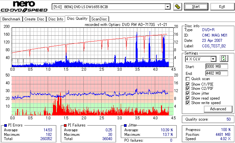Uncheck the Show jitter option
Image resolution: width=235 pixels, height=143 pixels.
coord(188,93)
